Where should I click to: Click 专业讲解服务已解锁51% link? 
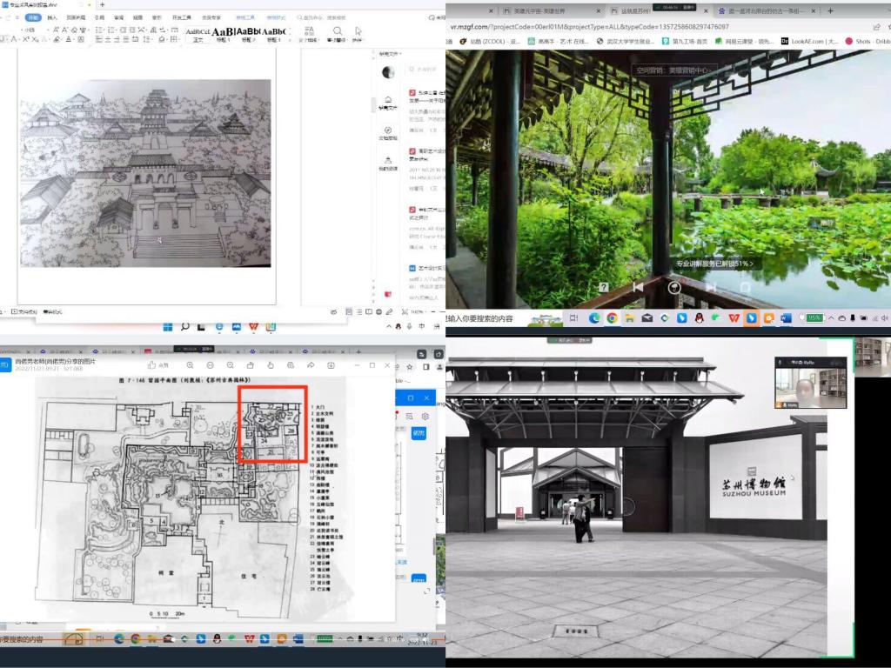click(x=714, y=264)
